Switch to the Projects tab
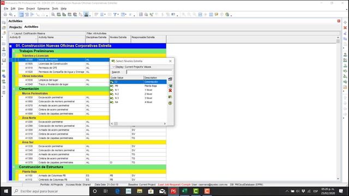 click(x=15, y=27)
